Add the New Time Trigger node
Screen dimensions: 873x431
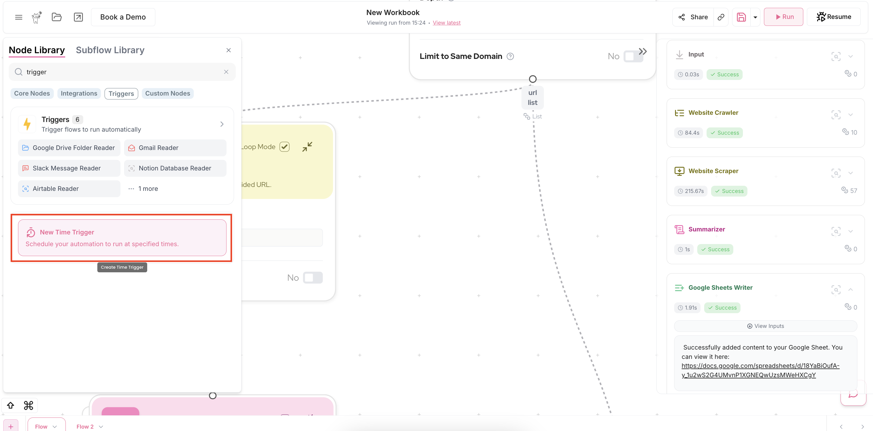(x=122, y=238)
